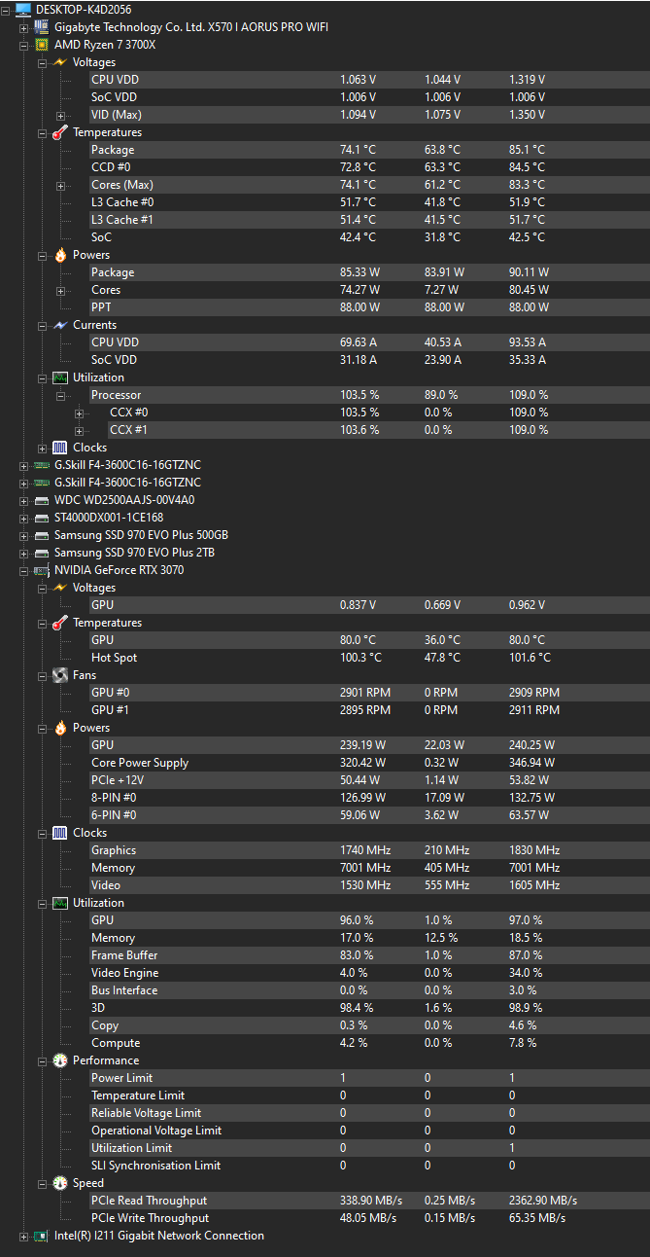Click the Performance gauge icon
This screenshot has width=650, height=1257.
point(60,1060)
